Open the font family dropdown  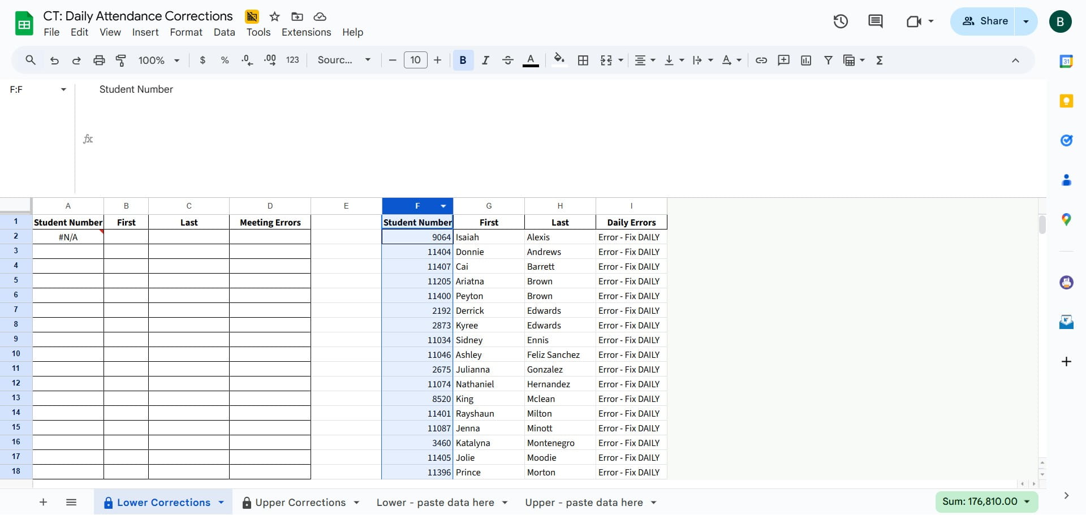344,60
